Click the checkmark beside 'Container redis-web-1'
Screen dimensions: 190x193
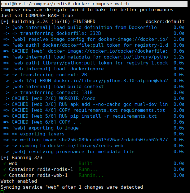(x=5, y=175)
